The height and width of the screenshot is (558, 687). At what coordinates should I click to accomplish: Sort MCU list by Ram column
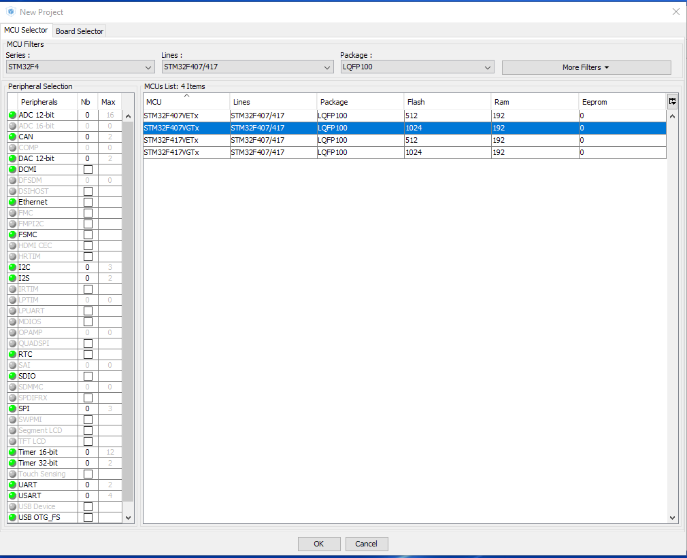tap(535, 102)
